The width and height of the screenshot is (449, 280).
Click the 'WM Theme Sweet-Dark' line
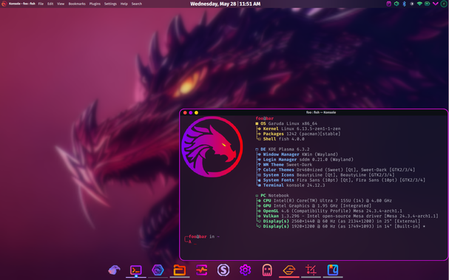click(285, 165)
